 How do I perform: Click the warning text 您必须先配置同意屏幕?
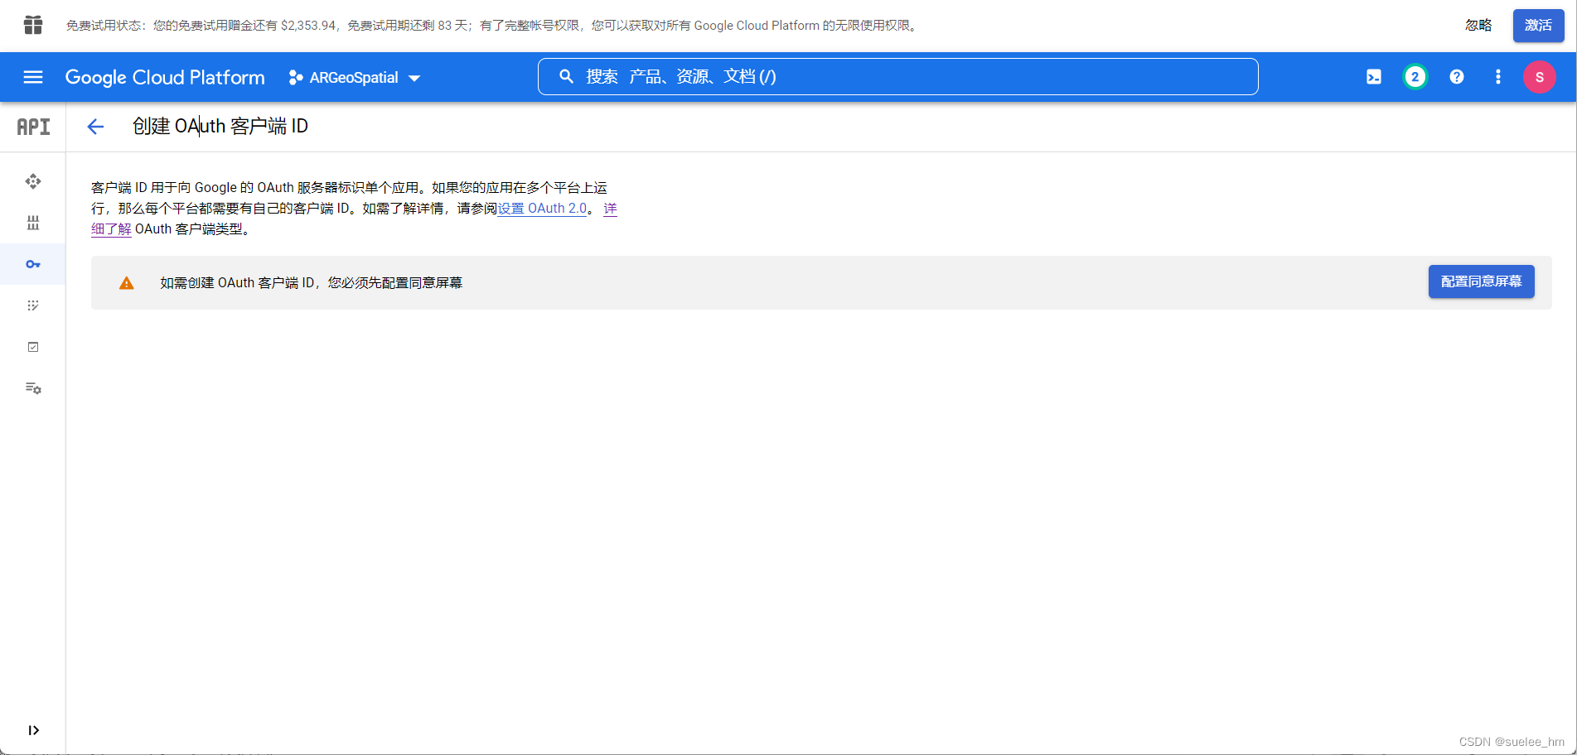point(395,283)
